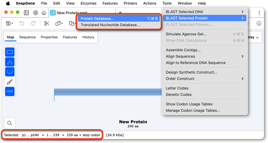This screenshot has height=143, width=268.
Task: Cut selection with scissors icon
Action: click(x=47, y=23)
